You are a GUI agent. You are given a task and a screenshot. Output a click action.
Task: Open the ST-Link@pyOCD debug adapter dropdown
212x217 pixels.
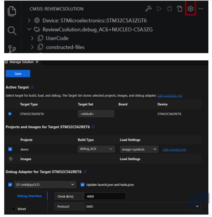45,184
